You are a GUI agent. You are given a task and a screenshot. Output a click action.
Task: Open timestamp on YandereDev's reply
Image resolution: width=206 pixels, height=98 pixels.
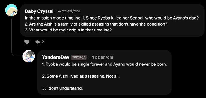tap(102, 57)
